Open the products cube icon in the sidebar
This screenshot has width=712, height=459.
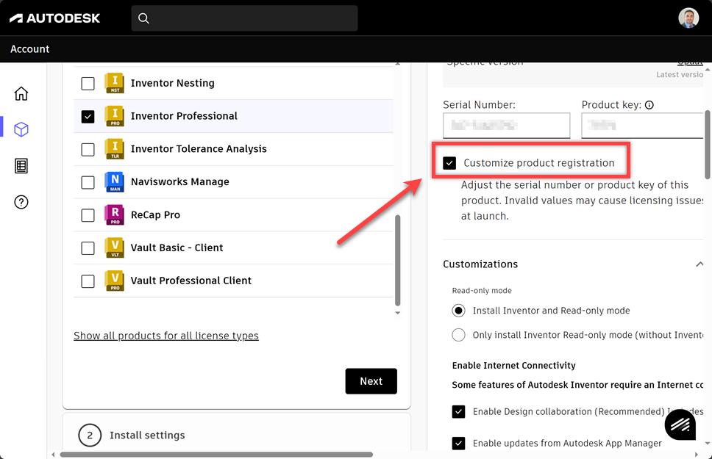[x=21, y=129]
